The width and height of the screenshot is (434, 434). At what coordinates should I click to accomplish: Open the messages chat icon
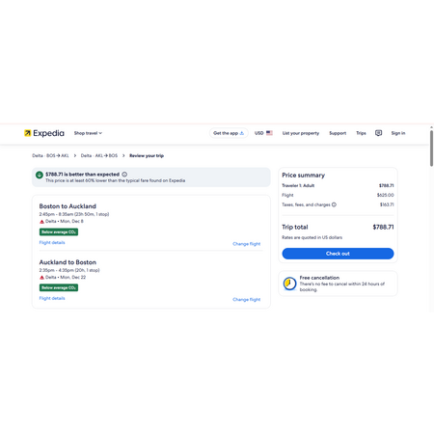378,133
